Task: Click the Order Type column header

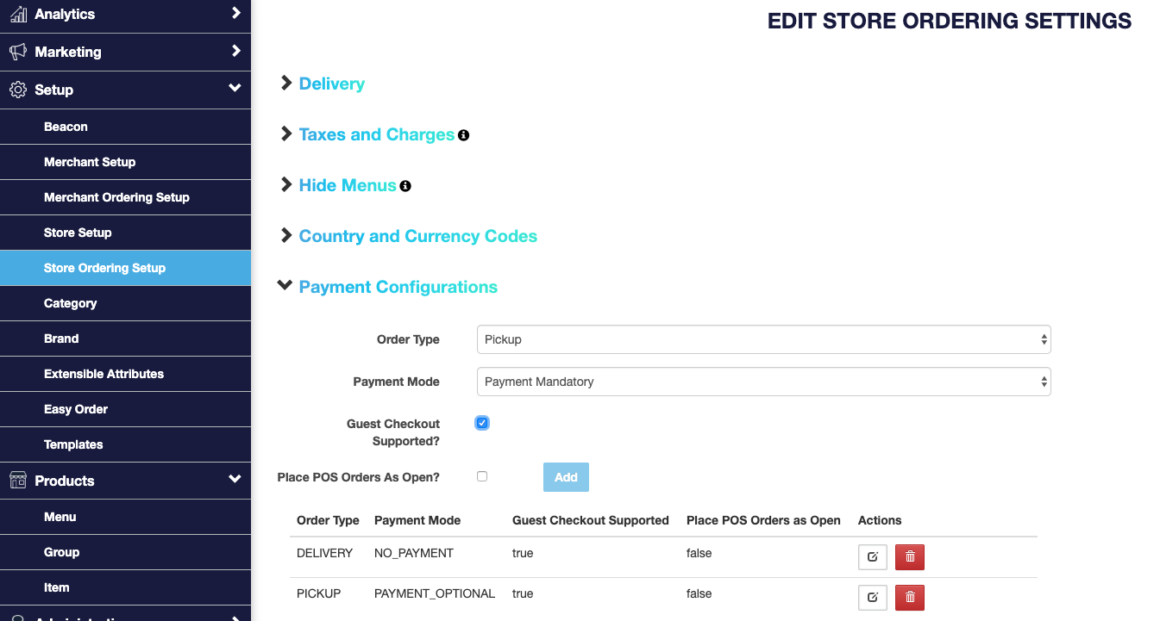Action: (x=328, y=520)
